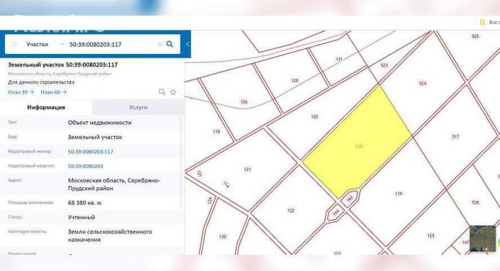Viewport: 500px width, 271px height.
Task: Click the Учтенный status value
Action: (x=81, y=217)
